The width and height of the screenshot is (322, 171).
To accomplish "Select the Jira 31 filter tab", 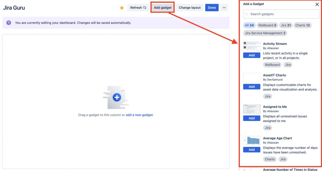I will pos(286,25).
